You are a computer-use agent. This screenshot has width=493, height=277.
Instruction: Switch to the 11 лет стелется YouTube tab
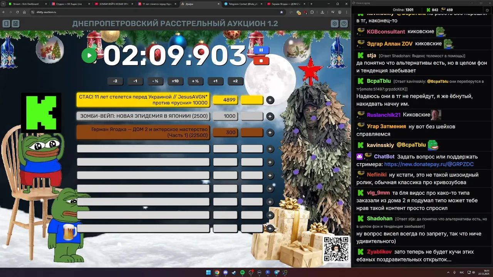click(x=156, y=4)
